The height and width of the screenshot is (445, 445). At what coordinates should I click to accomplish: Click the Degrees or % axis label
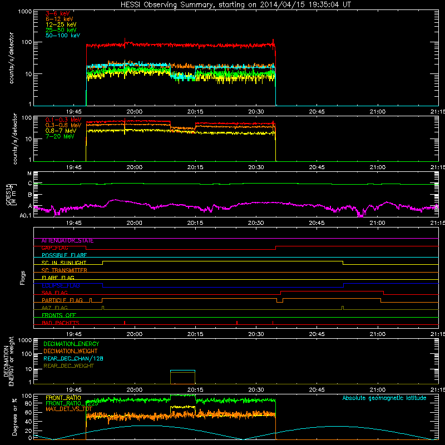click(14, 417)
